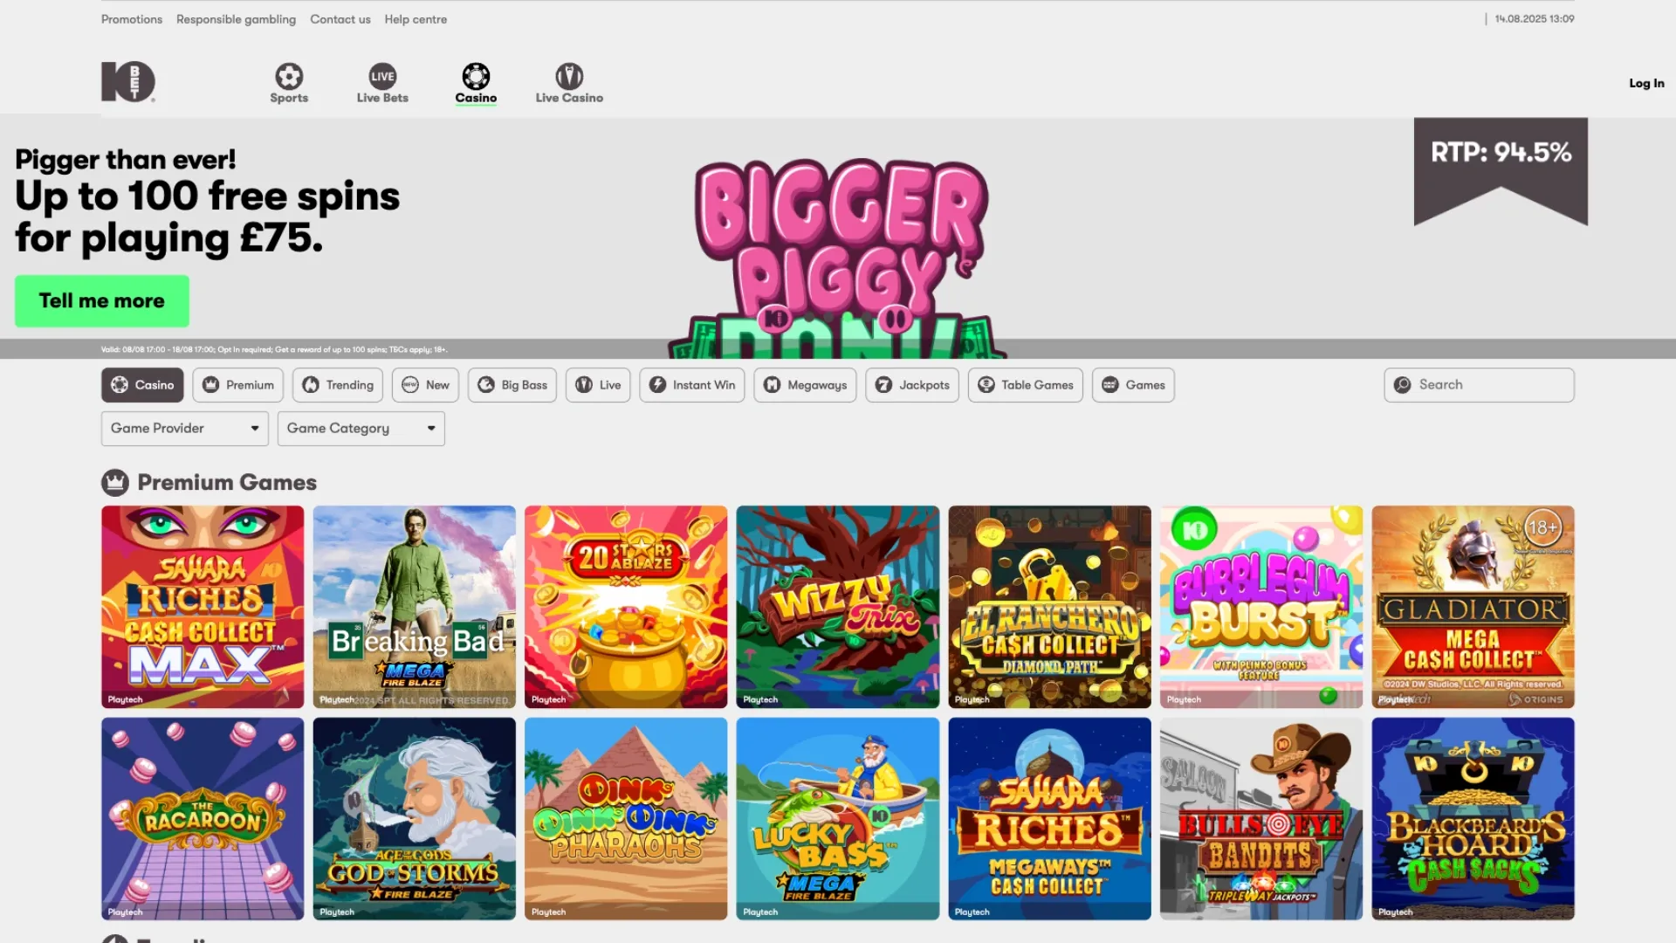
Task: Open Sahara Riches Megaways Cash Collect game
Action: pos(1050,819)
